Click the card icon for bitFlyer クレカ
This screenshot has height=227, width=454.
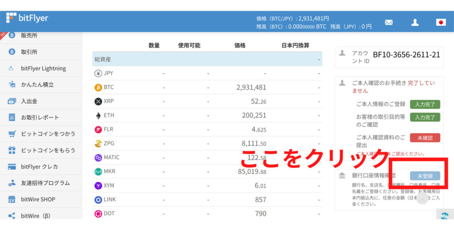coord(12,167)
